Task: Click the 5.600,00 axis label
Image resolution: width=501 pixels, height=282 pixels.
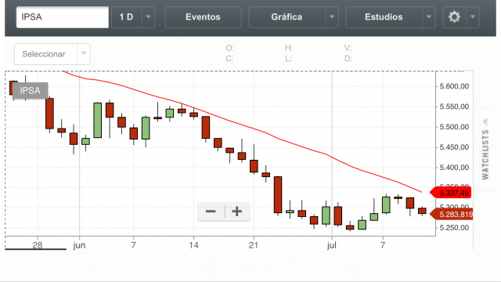Action: point(454,86)
